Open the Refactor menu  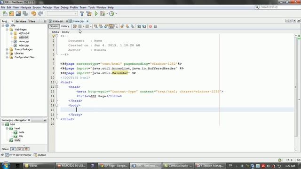click(x=48, y=8)
